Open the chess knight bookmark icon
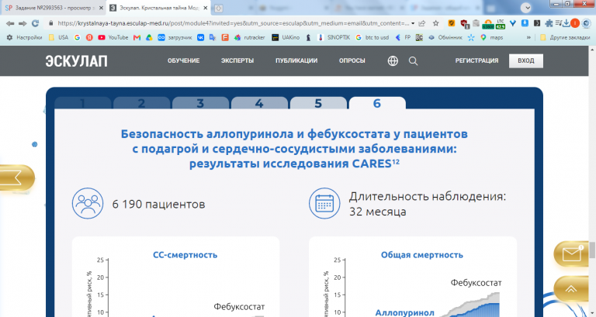The height and width of the screenshot is (317, 596). (308, 37)
